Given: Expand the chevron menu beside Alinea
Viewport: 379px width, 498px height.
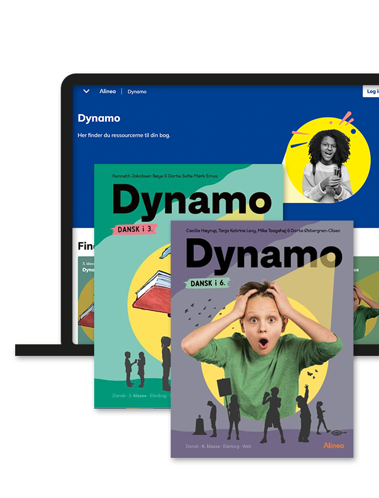Looking at the screenshot, I should (86, 92).
